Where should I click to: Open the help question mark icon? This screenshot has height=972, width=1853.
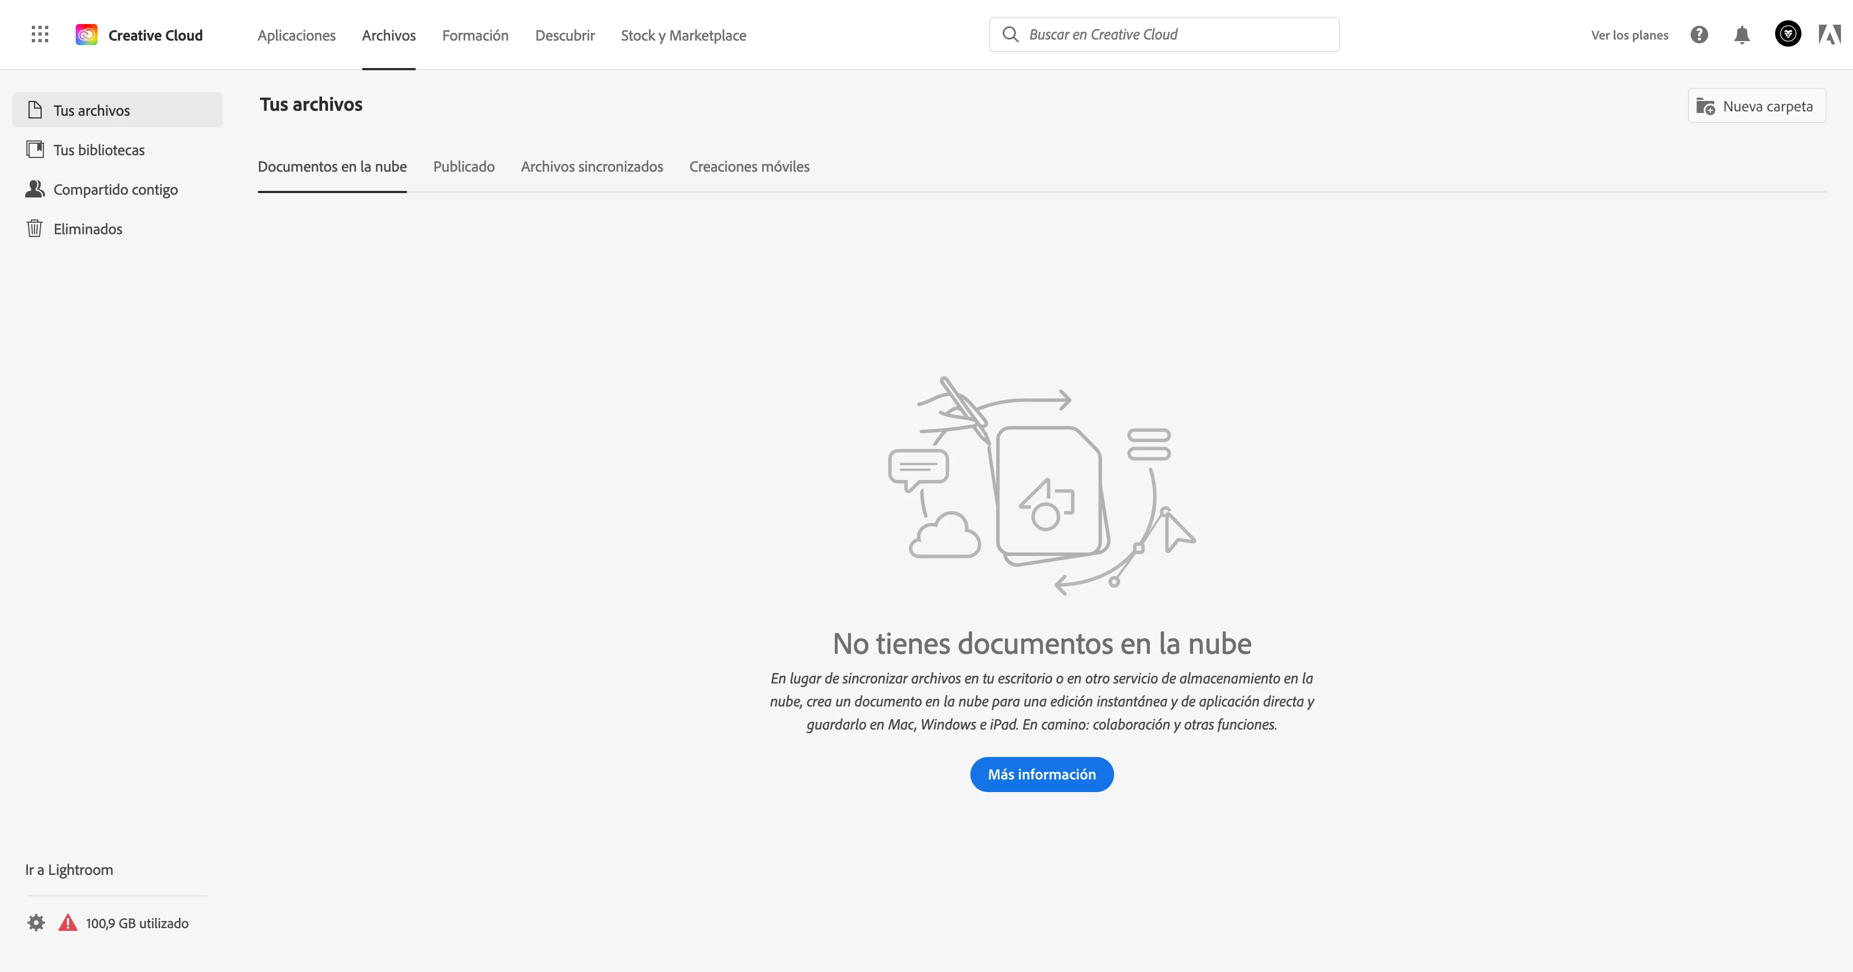click(x=1699, y=35)
